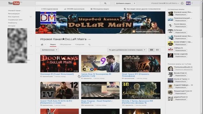The height and width of the screenshot is (114, 203).
Task: Click Как видит канал другие пользователи
Action: point(142,9)
